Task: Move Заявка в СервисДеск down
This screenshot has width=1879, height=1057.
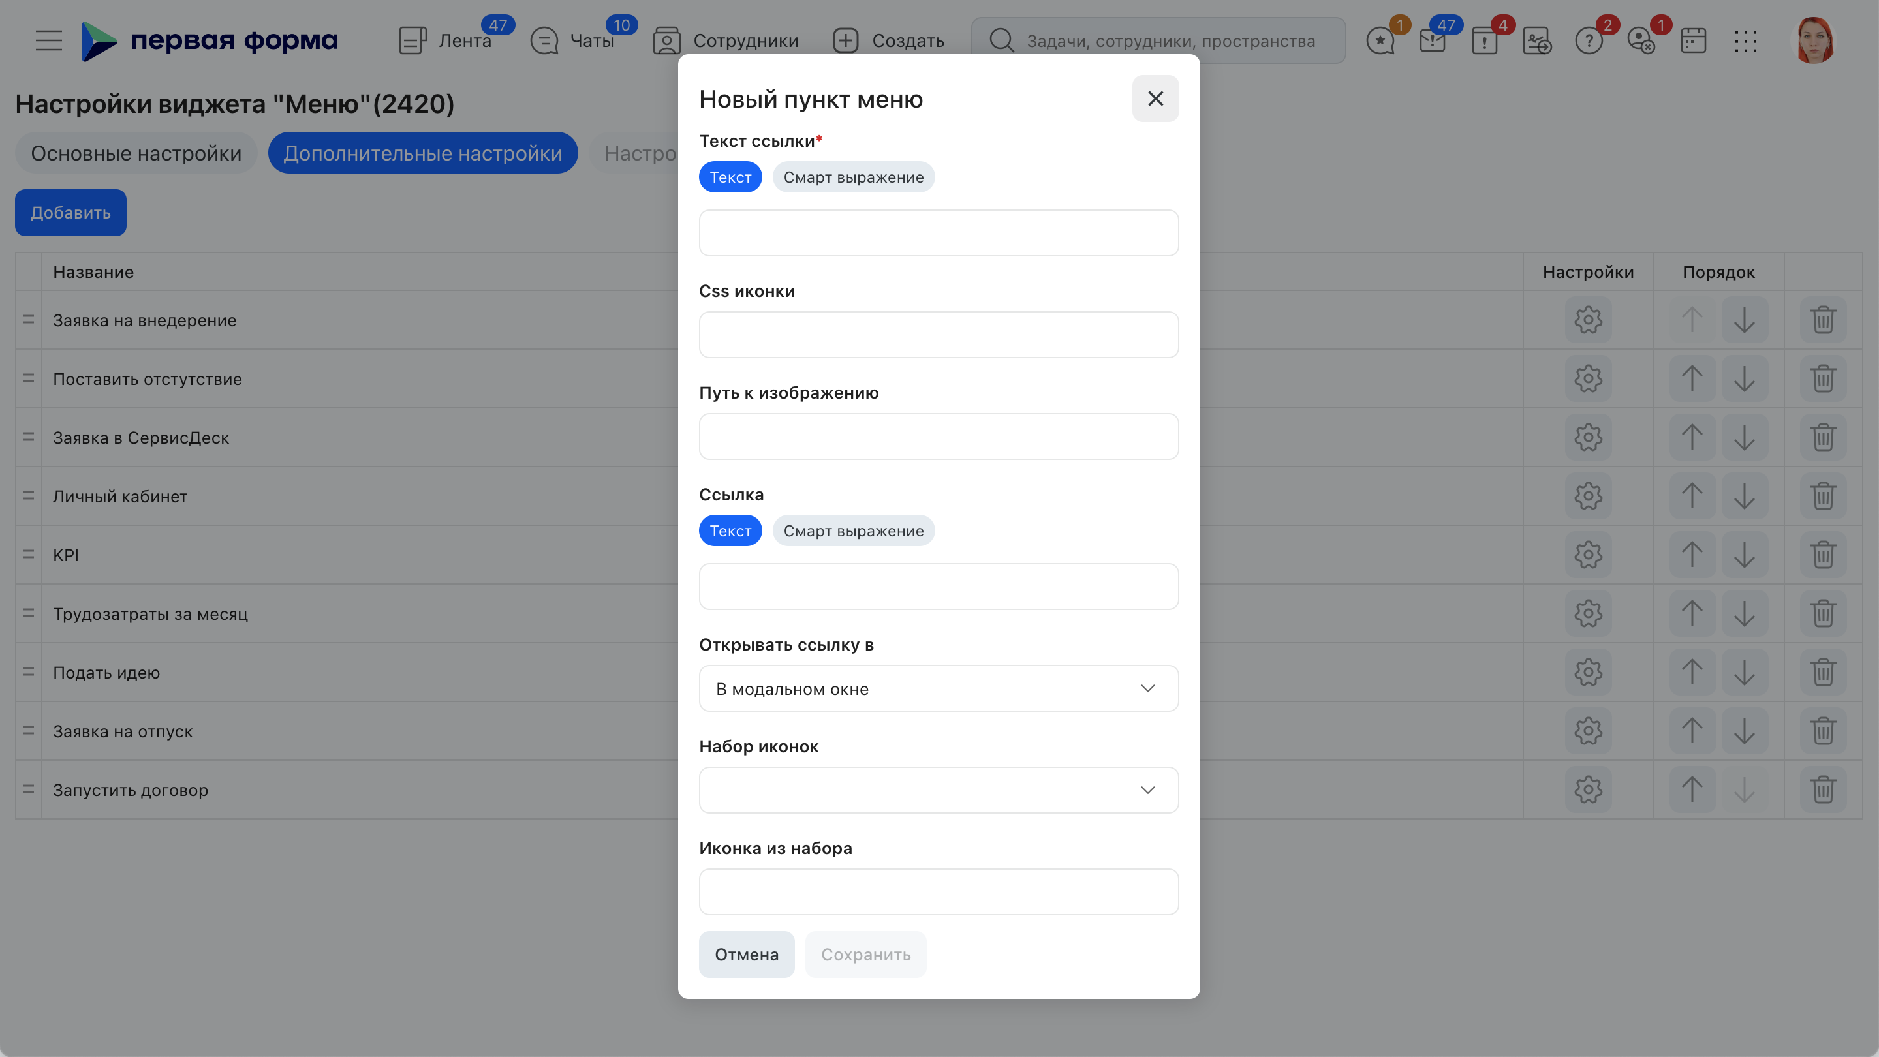Action: [1745, 437]
